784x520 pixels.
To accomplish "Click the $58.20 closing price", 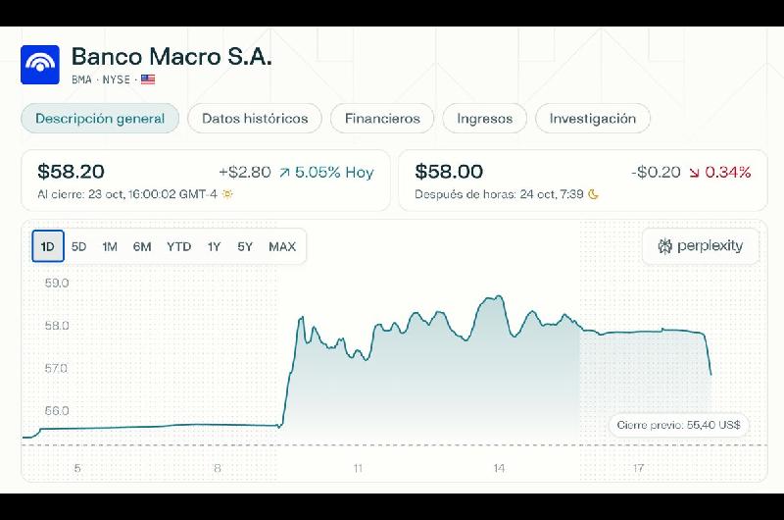I will click(x=71, y=172).
